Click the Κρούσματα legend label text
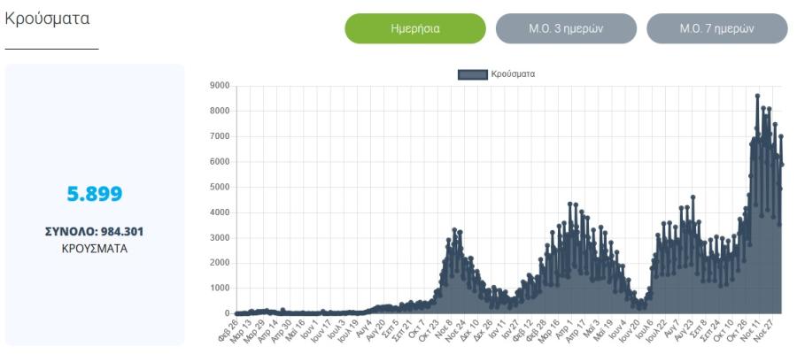The width and height of the screenshot is (797, 362). coord(513,74)
